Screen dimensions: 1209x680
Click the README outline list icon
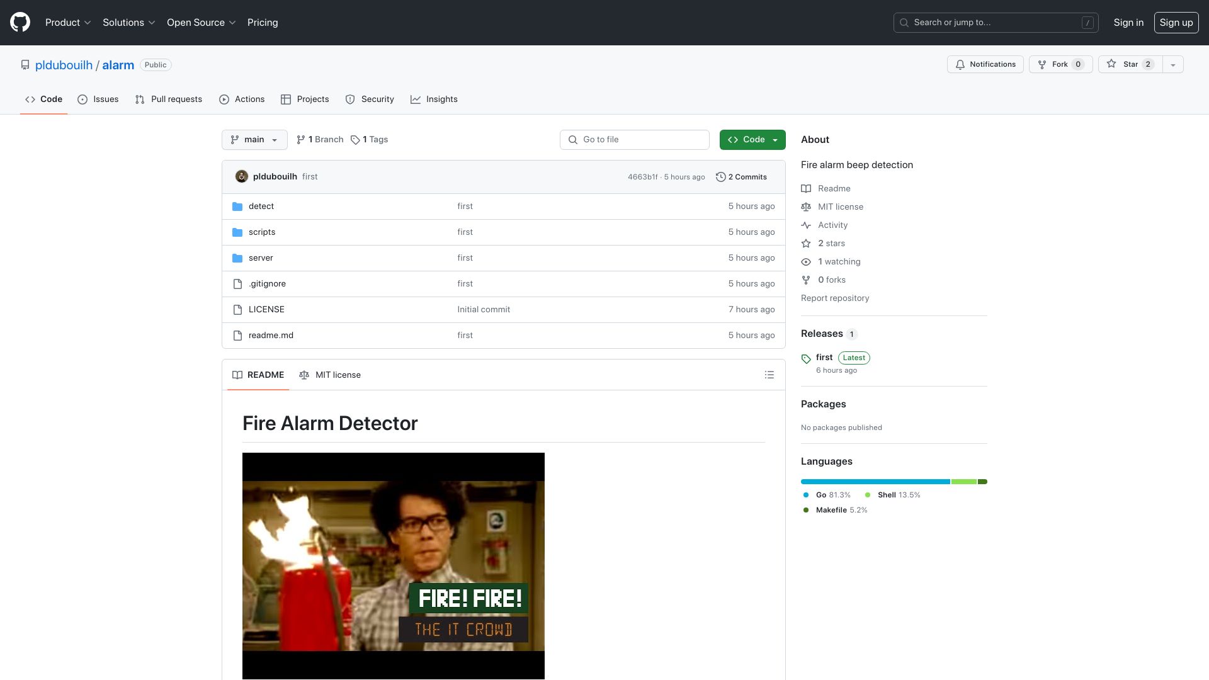(769, 375)
